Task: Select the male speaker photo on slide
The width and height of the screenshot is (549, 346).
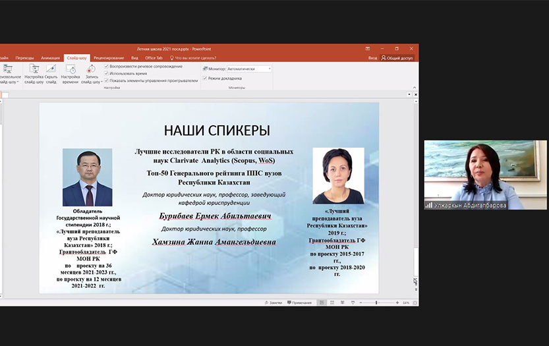Action: tap(87, 177)
